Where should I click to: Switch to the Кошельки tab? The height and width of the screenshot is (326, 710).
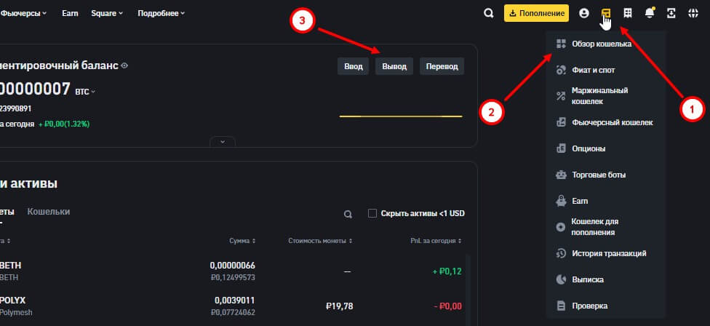click(49, 212)
